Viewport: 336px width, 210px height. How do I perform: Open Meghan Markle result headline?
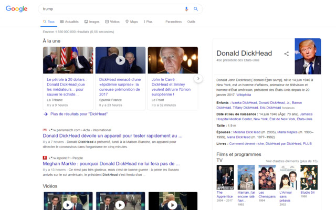(111, 163)
